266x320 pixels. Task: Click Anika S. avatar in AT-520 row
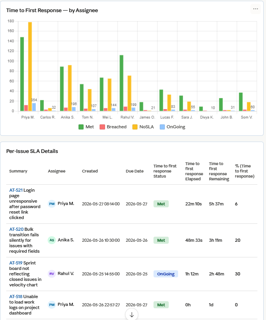click(x=52, y=240)
